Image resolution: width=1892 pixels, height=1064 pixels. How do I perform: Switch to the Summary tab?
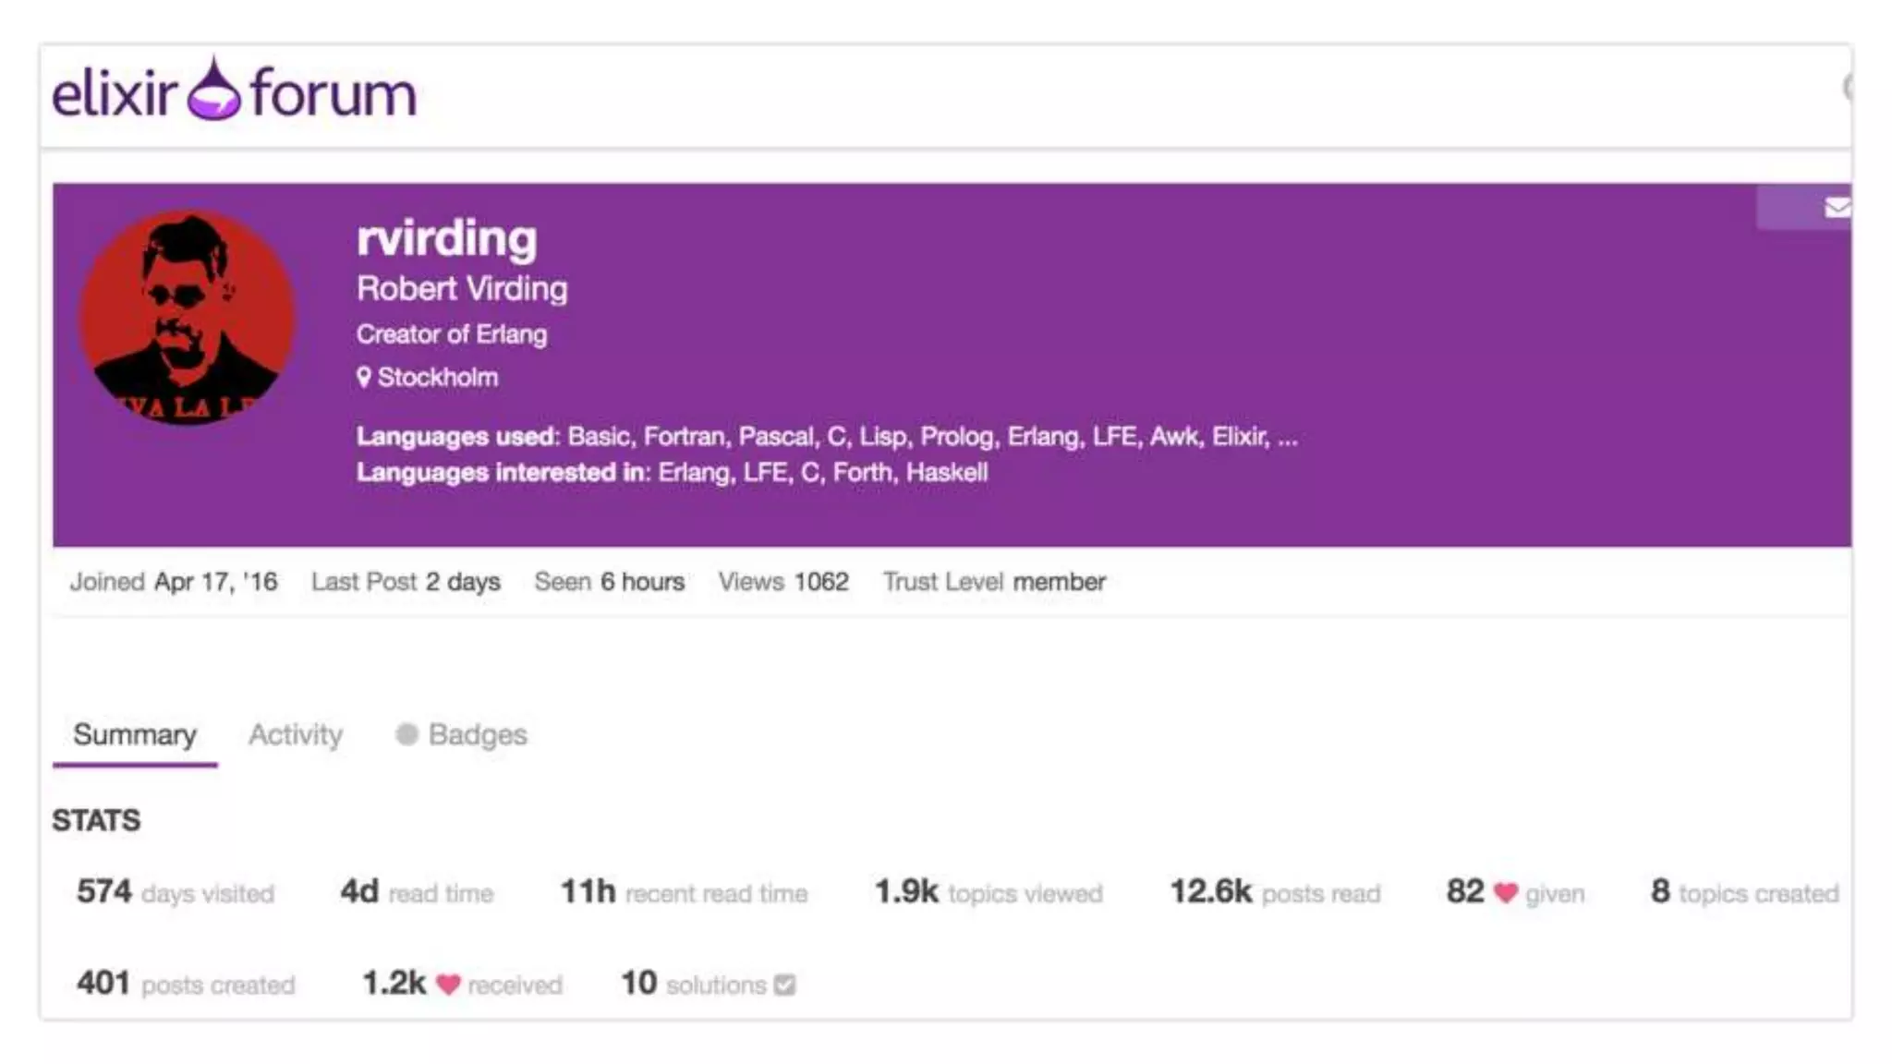[135, 734]
